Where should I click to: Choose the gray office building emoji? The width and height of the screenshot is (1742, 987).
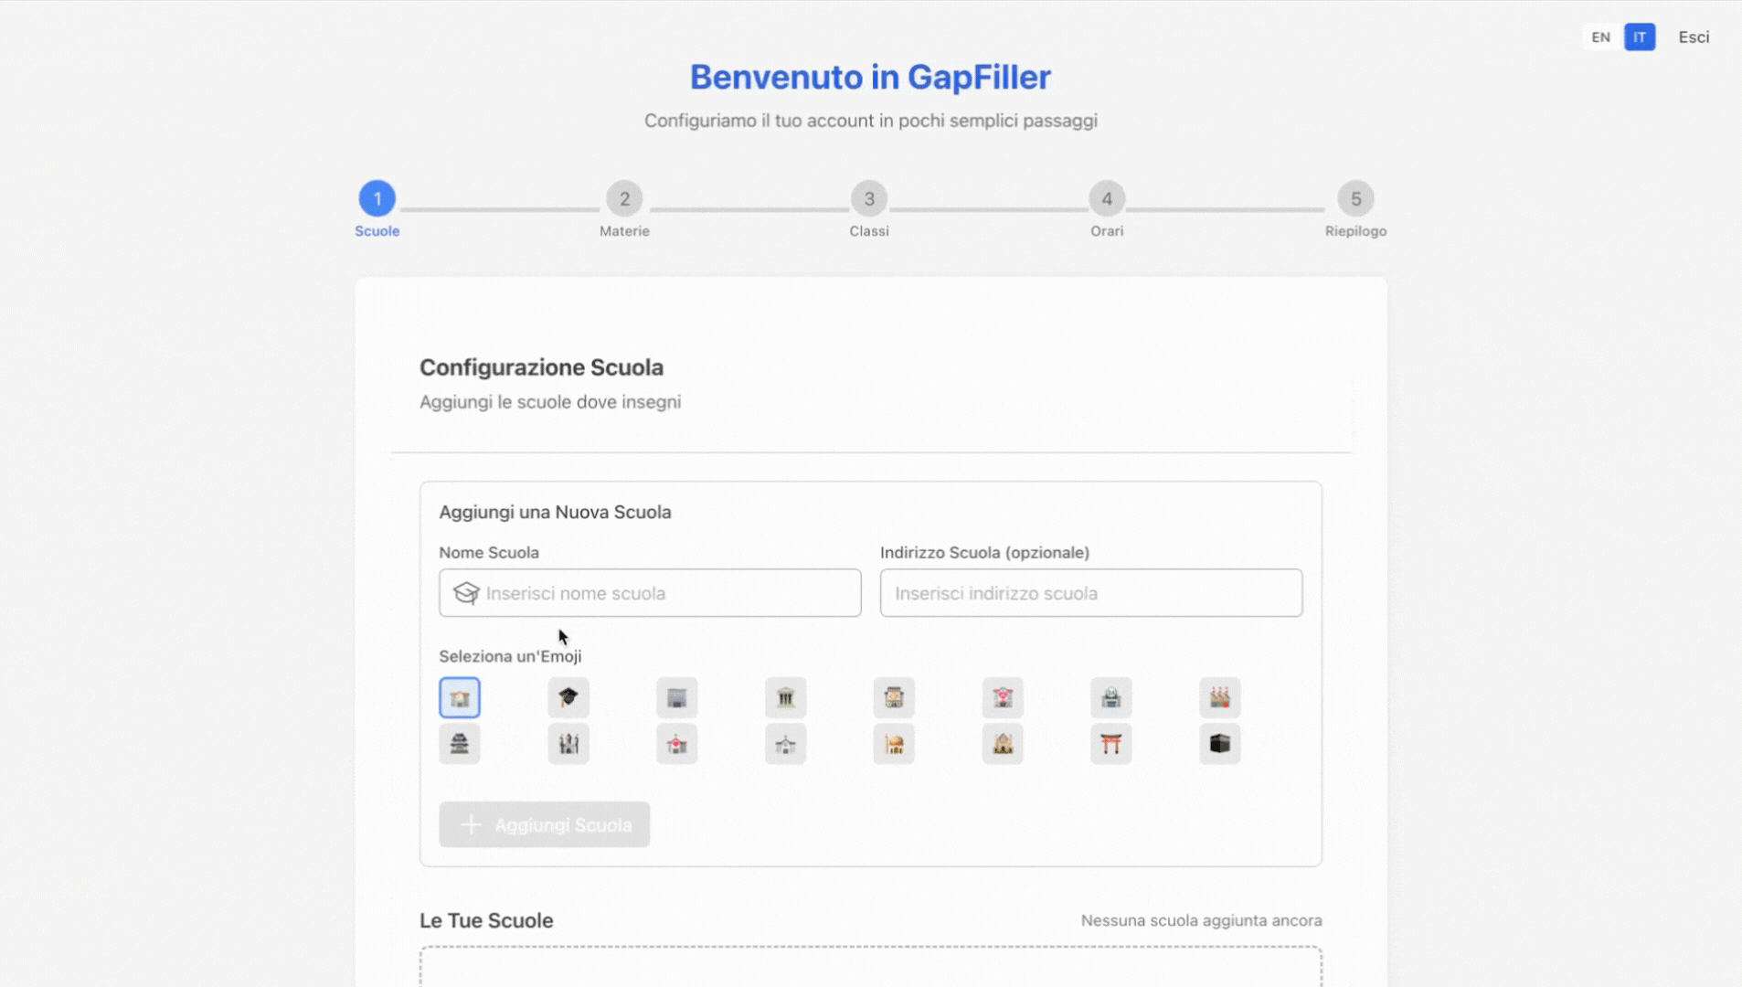click(x=676, y=698)
